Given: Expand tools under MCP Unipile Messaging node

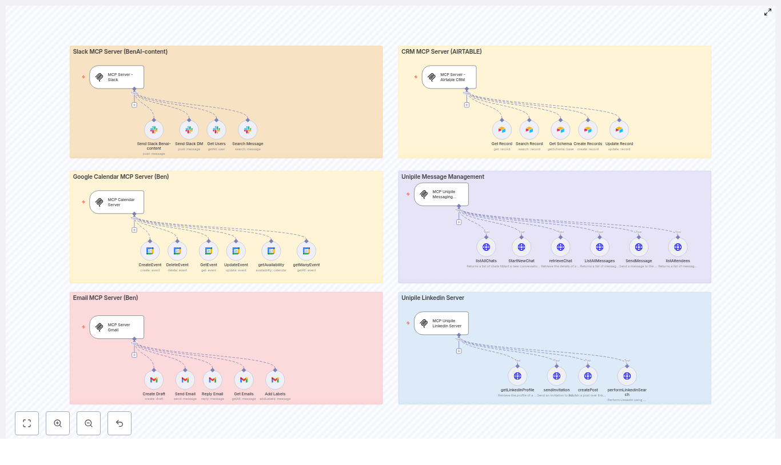Looking at the screenshot, I should 459,222.
